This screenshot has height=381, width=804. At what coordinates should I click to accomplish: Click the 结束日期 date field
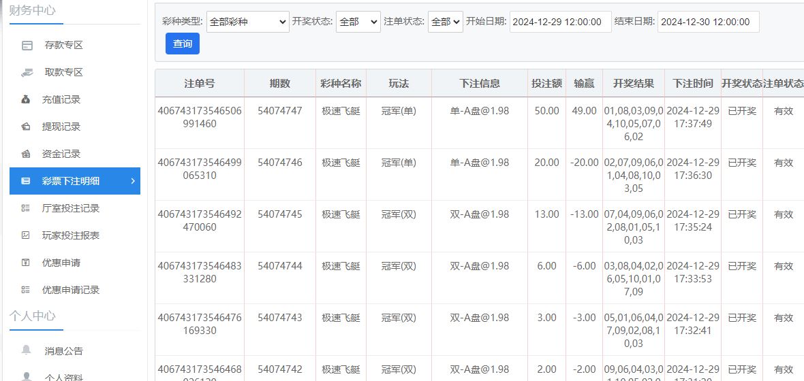coord(707,22)
